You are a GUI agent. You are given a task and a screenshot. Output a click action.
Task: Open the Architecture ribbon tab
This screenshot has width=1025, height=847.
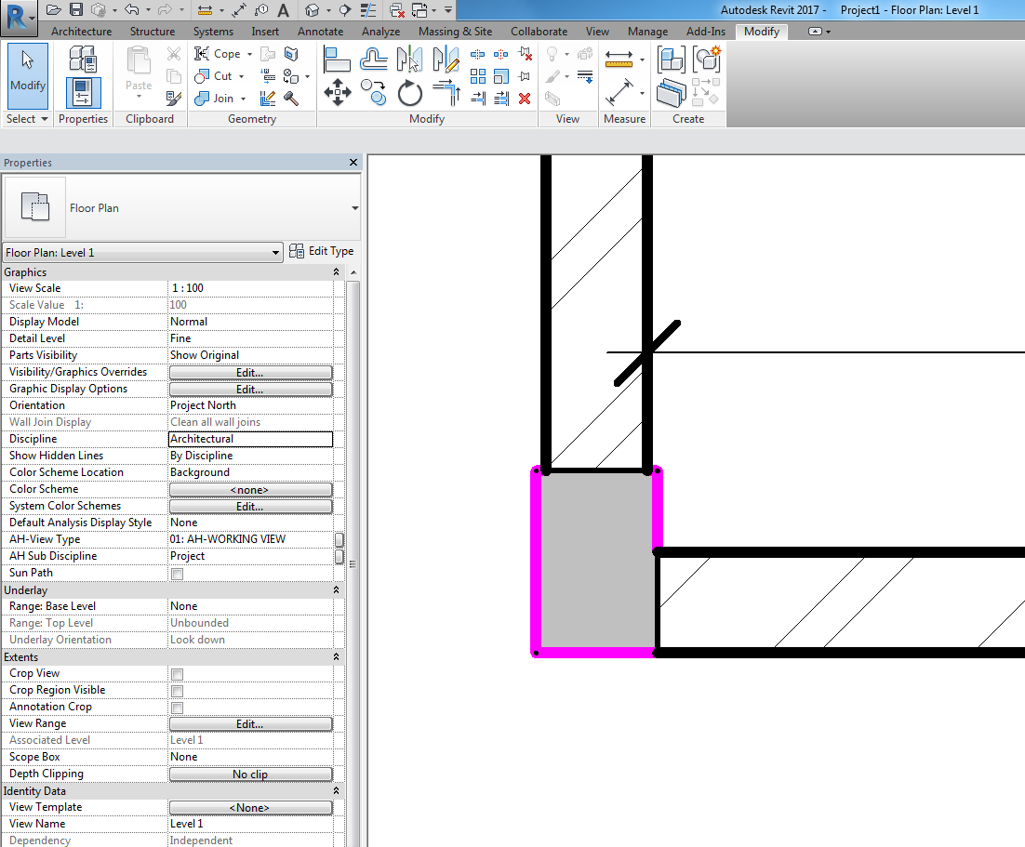tap(81, 32)
